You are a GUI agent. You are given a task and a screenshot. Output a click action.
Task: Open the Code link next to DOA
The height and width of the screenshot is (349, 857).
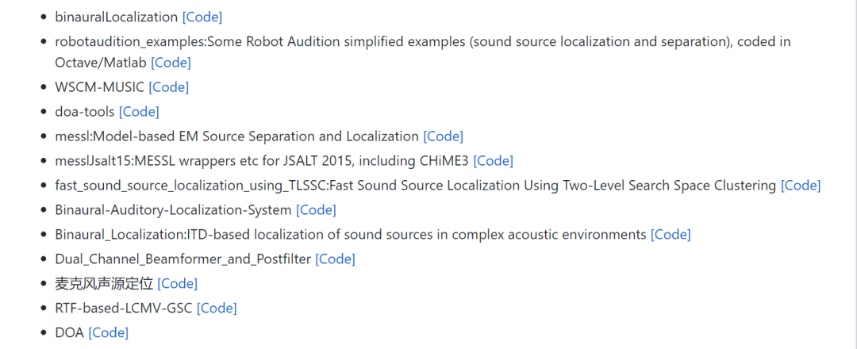tap(108, 333)
